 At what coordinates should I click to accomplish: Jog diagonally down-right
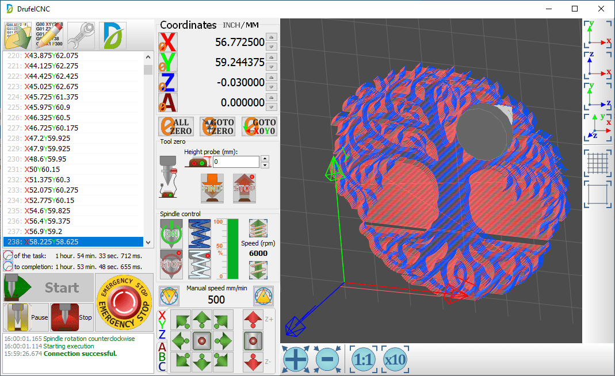(x=223, y=362)
